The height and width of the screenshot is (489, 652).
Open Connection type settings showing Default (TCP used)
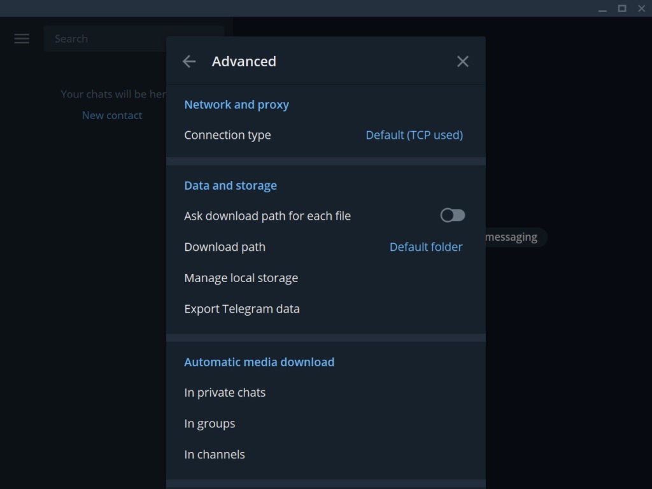(414, 135)
